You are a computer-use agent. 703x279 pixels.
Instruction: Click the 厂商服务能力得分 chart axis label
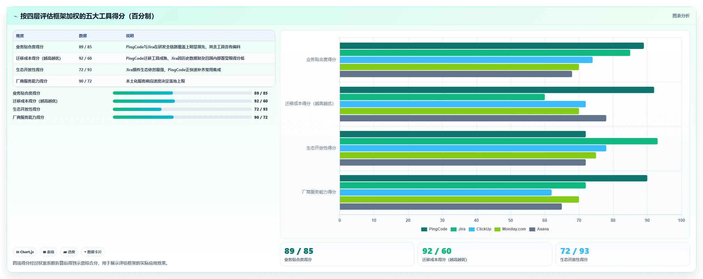pyautogui.click(x=319, y=192)
